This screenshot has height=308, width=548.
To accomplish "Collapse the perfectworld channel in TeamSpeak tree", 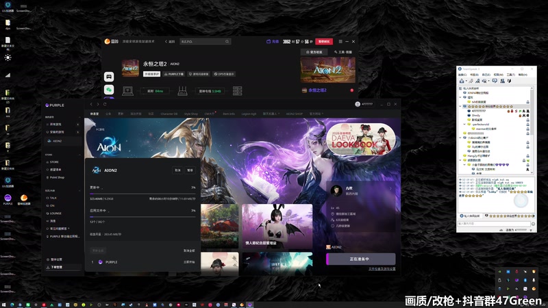I will click(464, 124).
